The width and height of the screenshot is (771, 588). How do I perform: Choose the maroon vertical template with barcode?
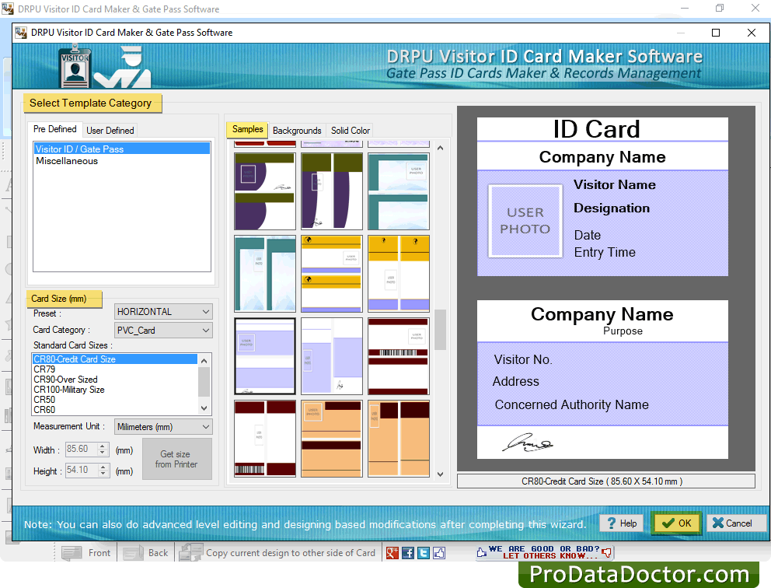pyautogui.click(x=265, y=439)
